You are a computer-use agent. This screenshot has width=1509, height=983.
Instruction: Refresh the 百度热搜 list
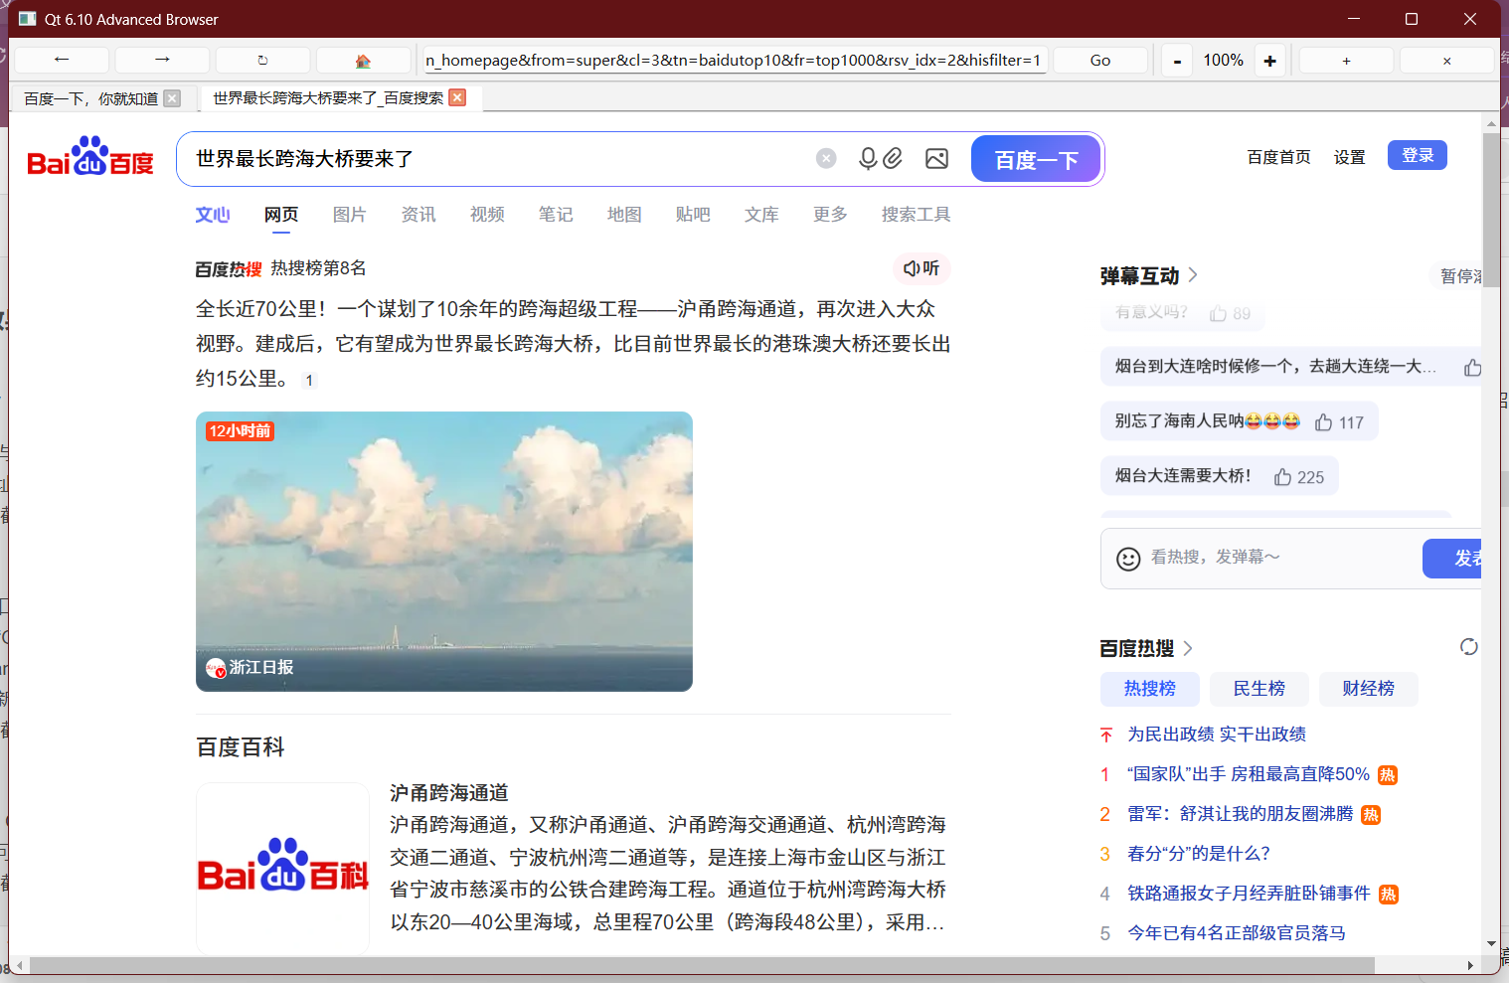1468,647
